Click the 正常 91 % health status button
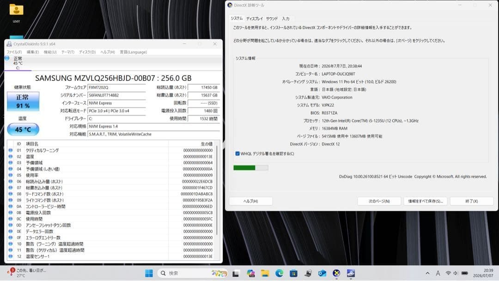 coord(23,102)
